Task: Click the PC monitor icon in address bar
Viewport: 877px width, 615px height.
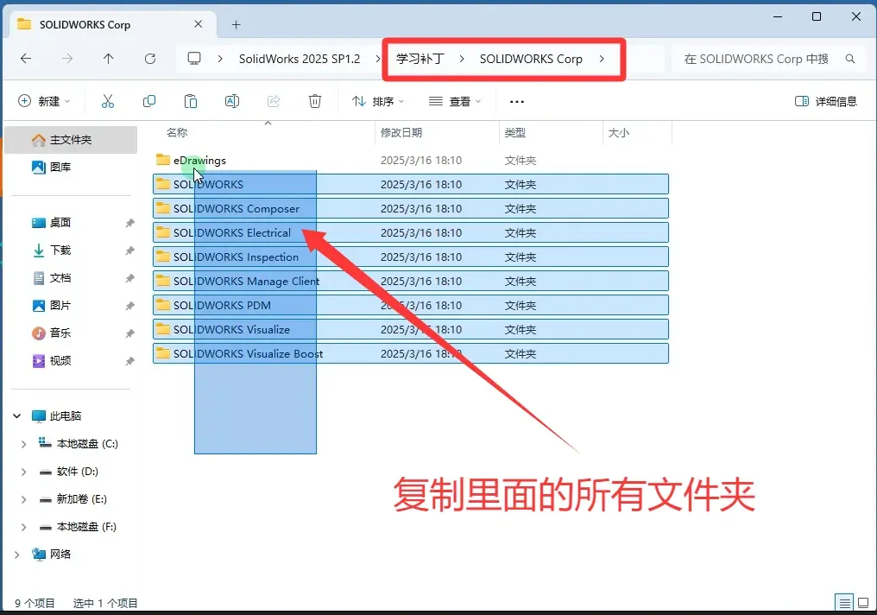Action: point(194,59)
